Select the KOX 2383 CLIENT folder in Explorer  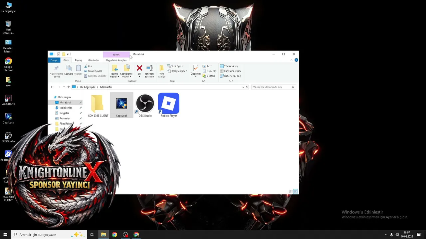(98, 105)
